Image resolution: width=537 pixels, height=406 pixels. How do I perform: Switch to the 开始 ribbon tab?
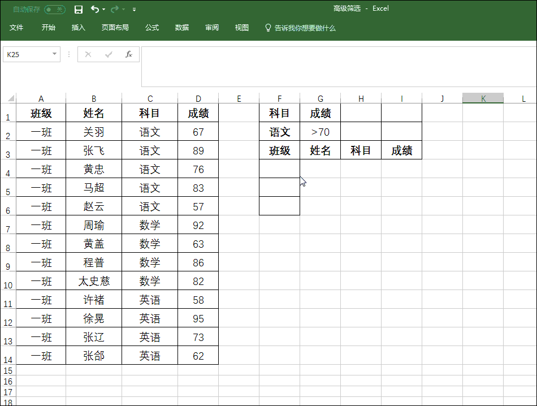(48, 28)
